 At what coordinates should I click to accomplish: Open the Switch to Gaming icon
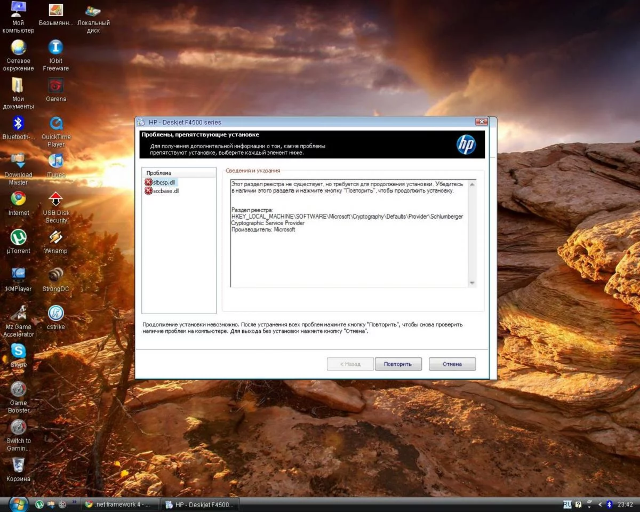[18, 435]
